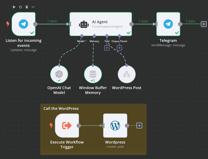The image size is (208, 159).
Task: Click the Updates: message subtitle
Action: pos(23,50)
